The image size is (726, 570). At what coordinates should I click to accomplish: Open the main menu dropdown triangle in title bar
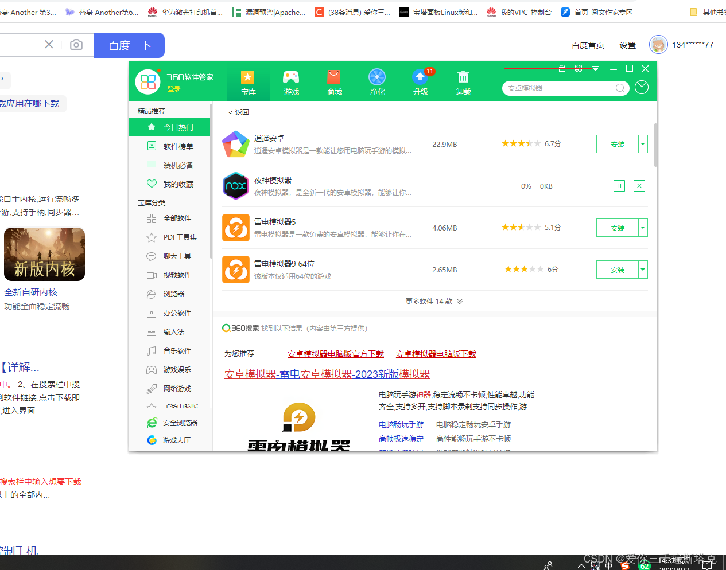[595, 69]
